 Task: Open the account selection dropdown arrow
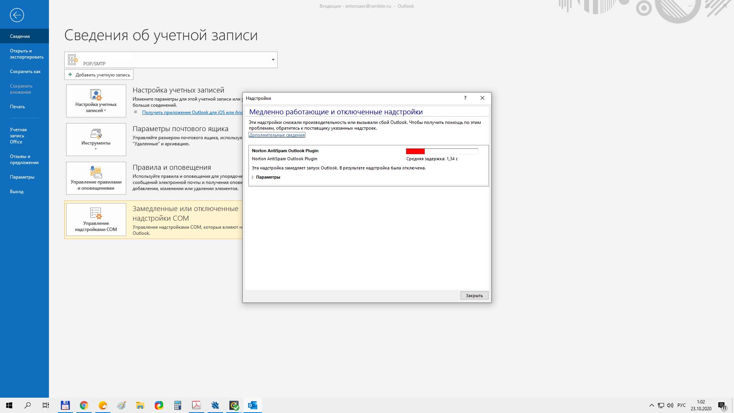[273, 60]
